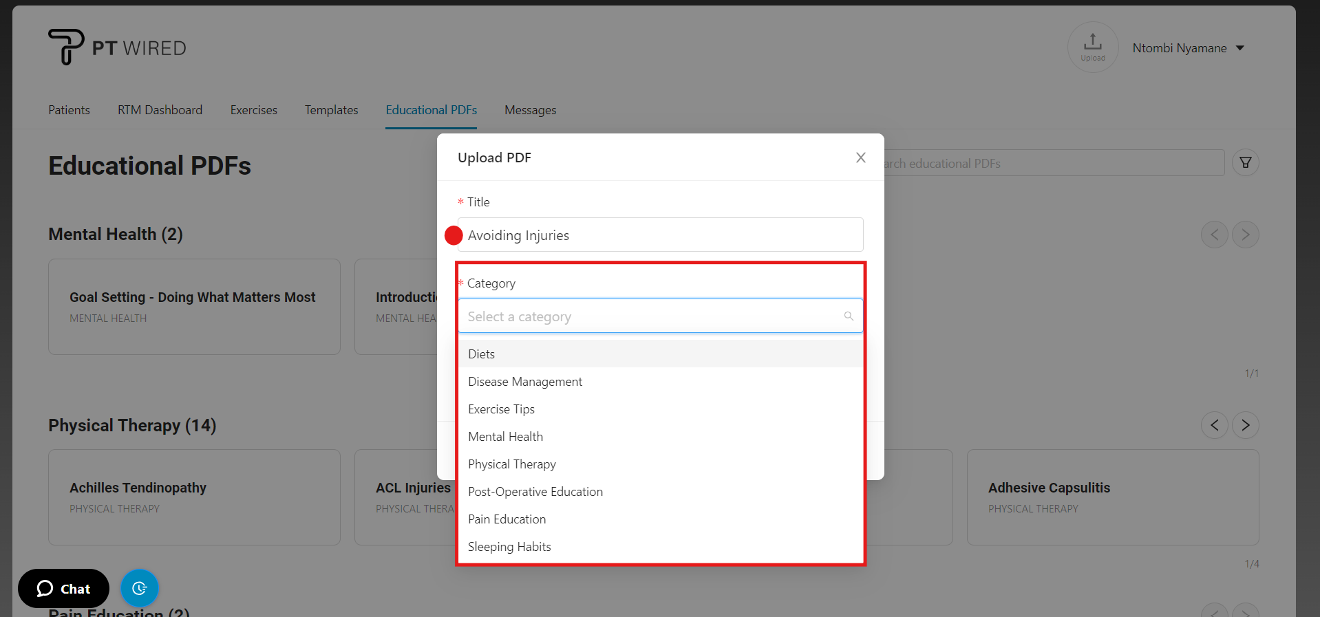Choose Diets from category list

pos(481,354)
